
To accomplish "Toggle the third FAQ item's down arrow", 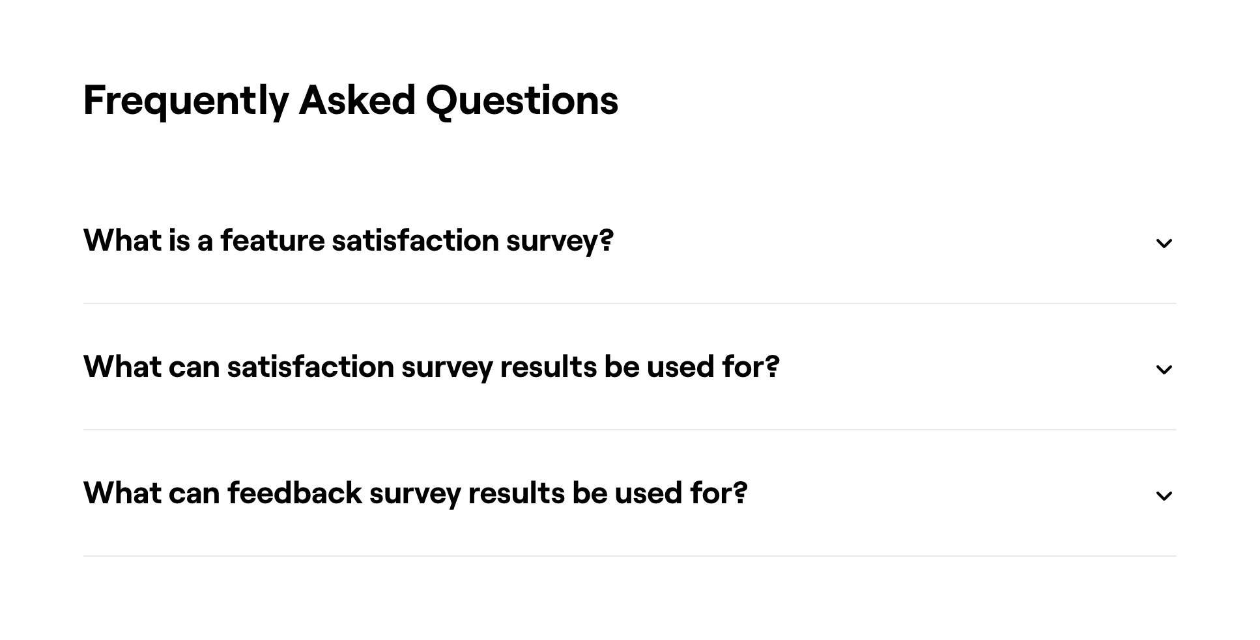I will [x=1164, y=495].
